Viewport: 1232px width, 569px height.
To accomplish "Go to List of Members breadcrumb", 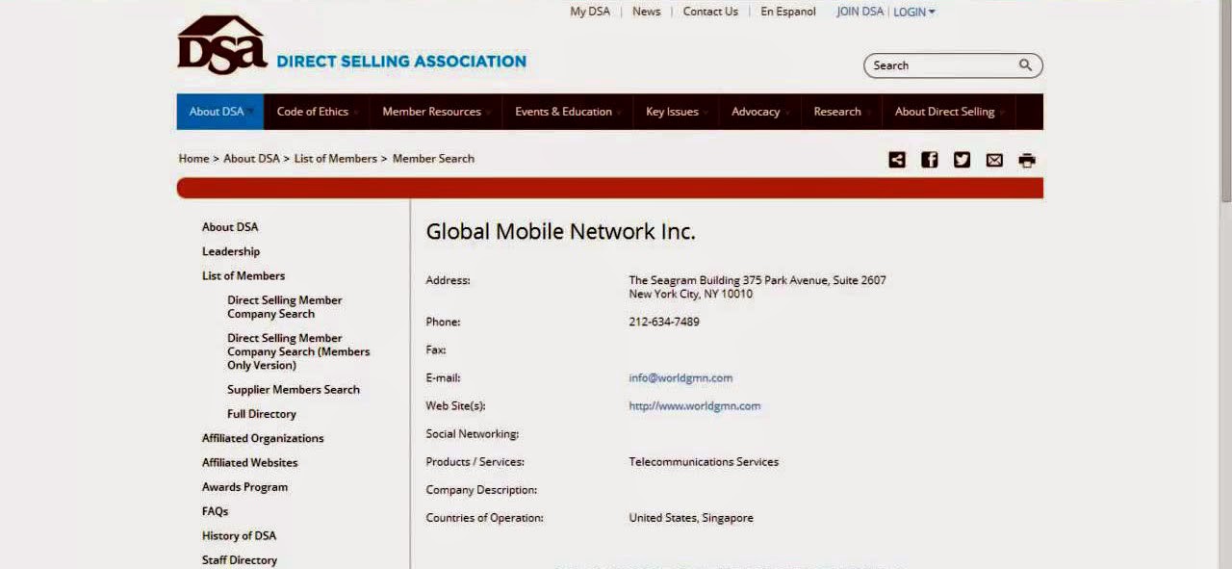I will [x=336, y=159].
